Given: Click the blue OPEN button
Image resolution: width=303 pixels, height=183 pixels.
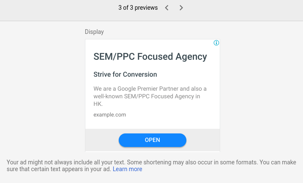Looking at the screenshot, I should click(x=153, y=140).
